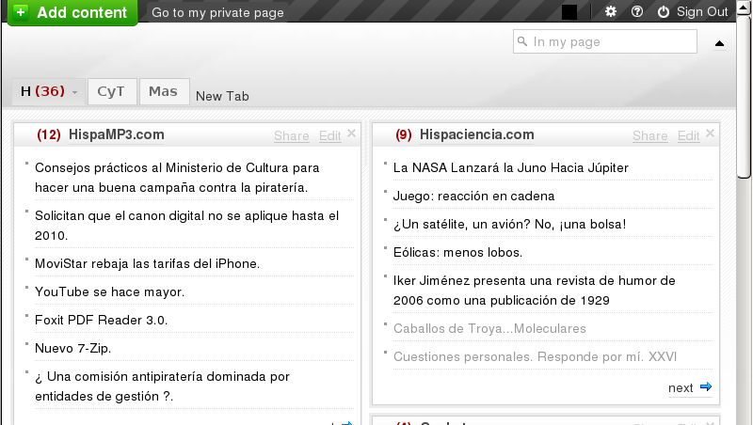Viewport: 753px width, 425px height.
Task: Open 'Eólicas: menos lobos' headline
Action: click(457, 253)
